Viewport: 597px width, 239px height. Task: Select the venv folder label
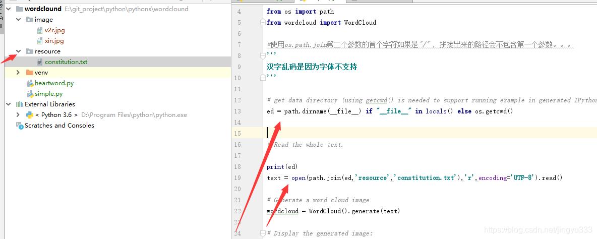(41, 72)
